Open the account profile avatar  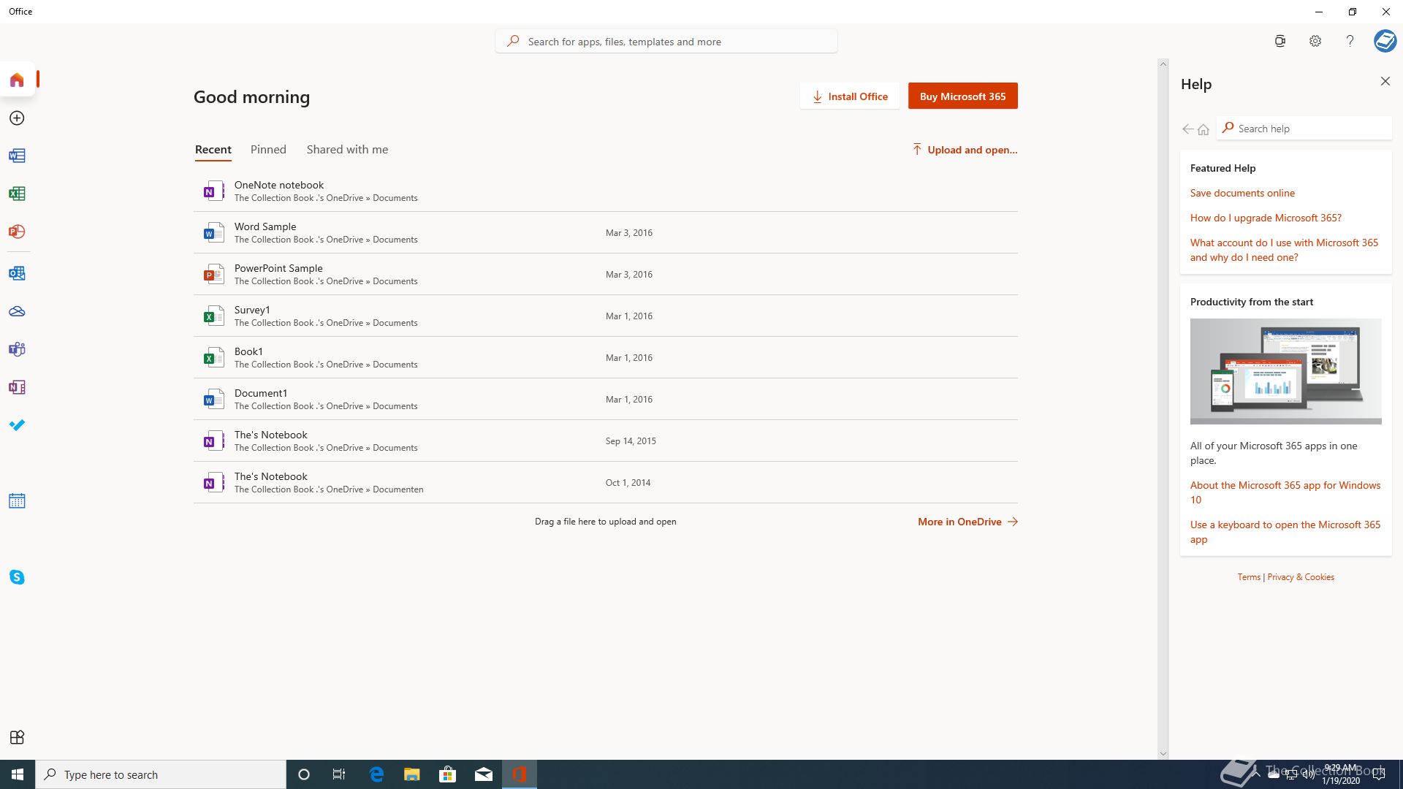pos(1385,41)
